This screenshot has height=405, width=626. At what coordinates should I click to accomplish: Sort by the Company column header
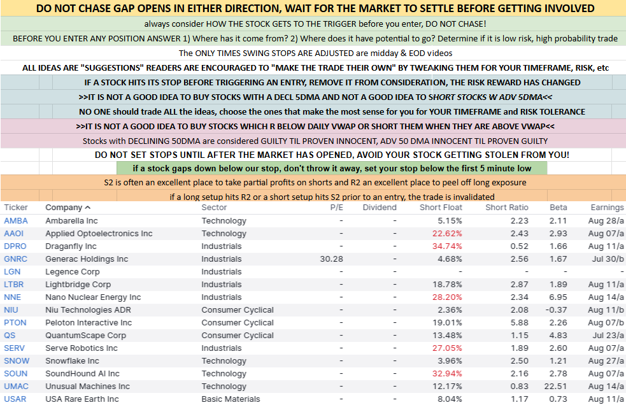point(64,208)
